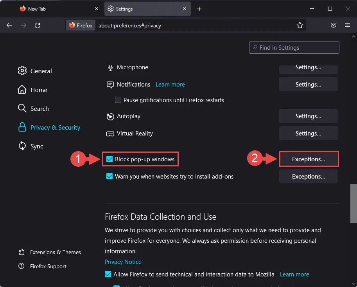Click the vertical scrollbar thumb
Viewport: 357px width, 287px height.
353,203
